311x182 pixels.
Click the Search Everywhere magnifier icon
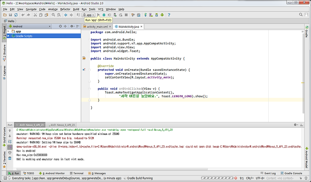click(301, 15)
